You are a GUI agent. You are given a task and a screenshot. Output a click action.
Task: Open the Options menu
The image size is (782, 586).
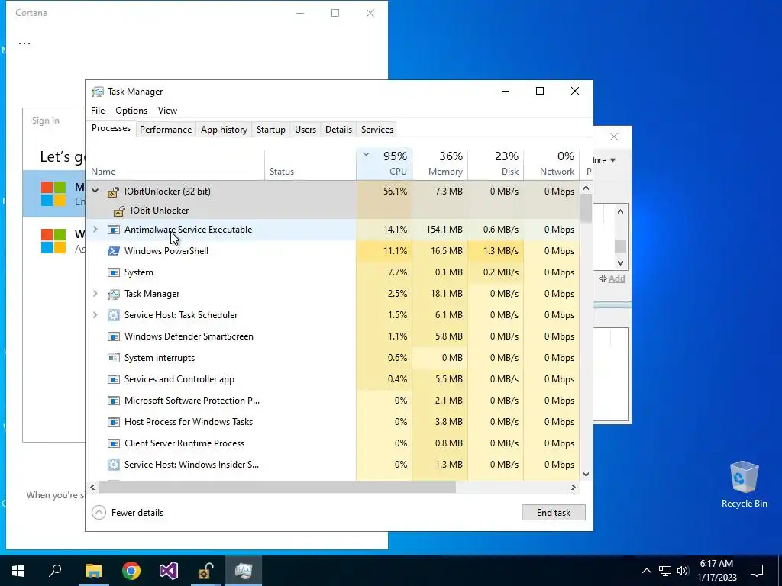[131, 111]
